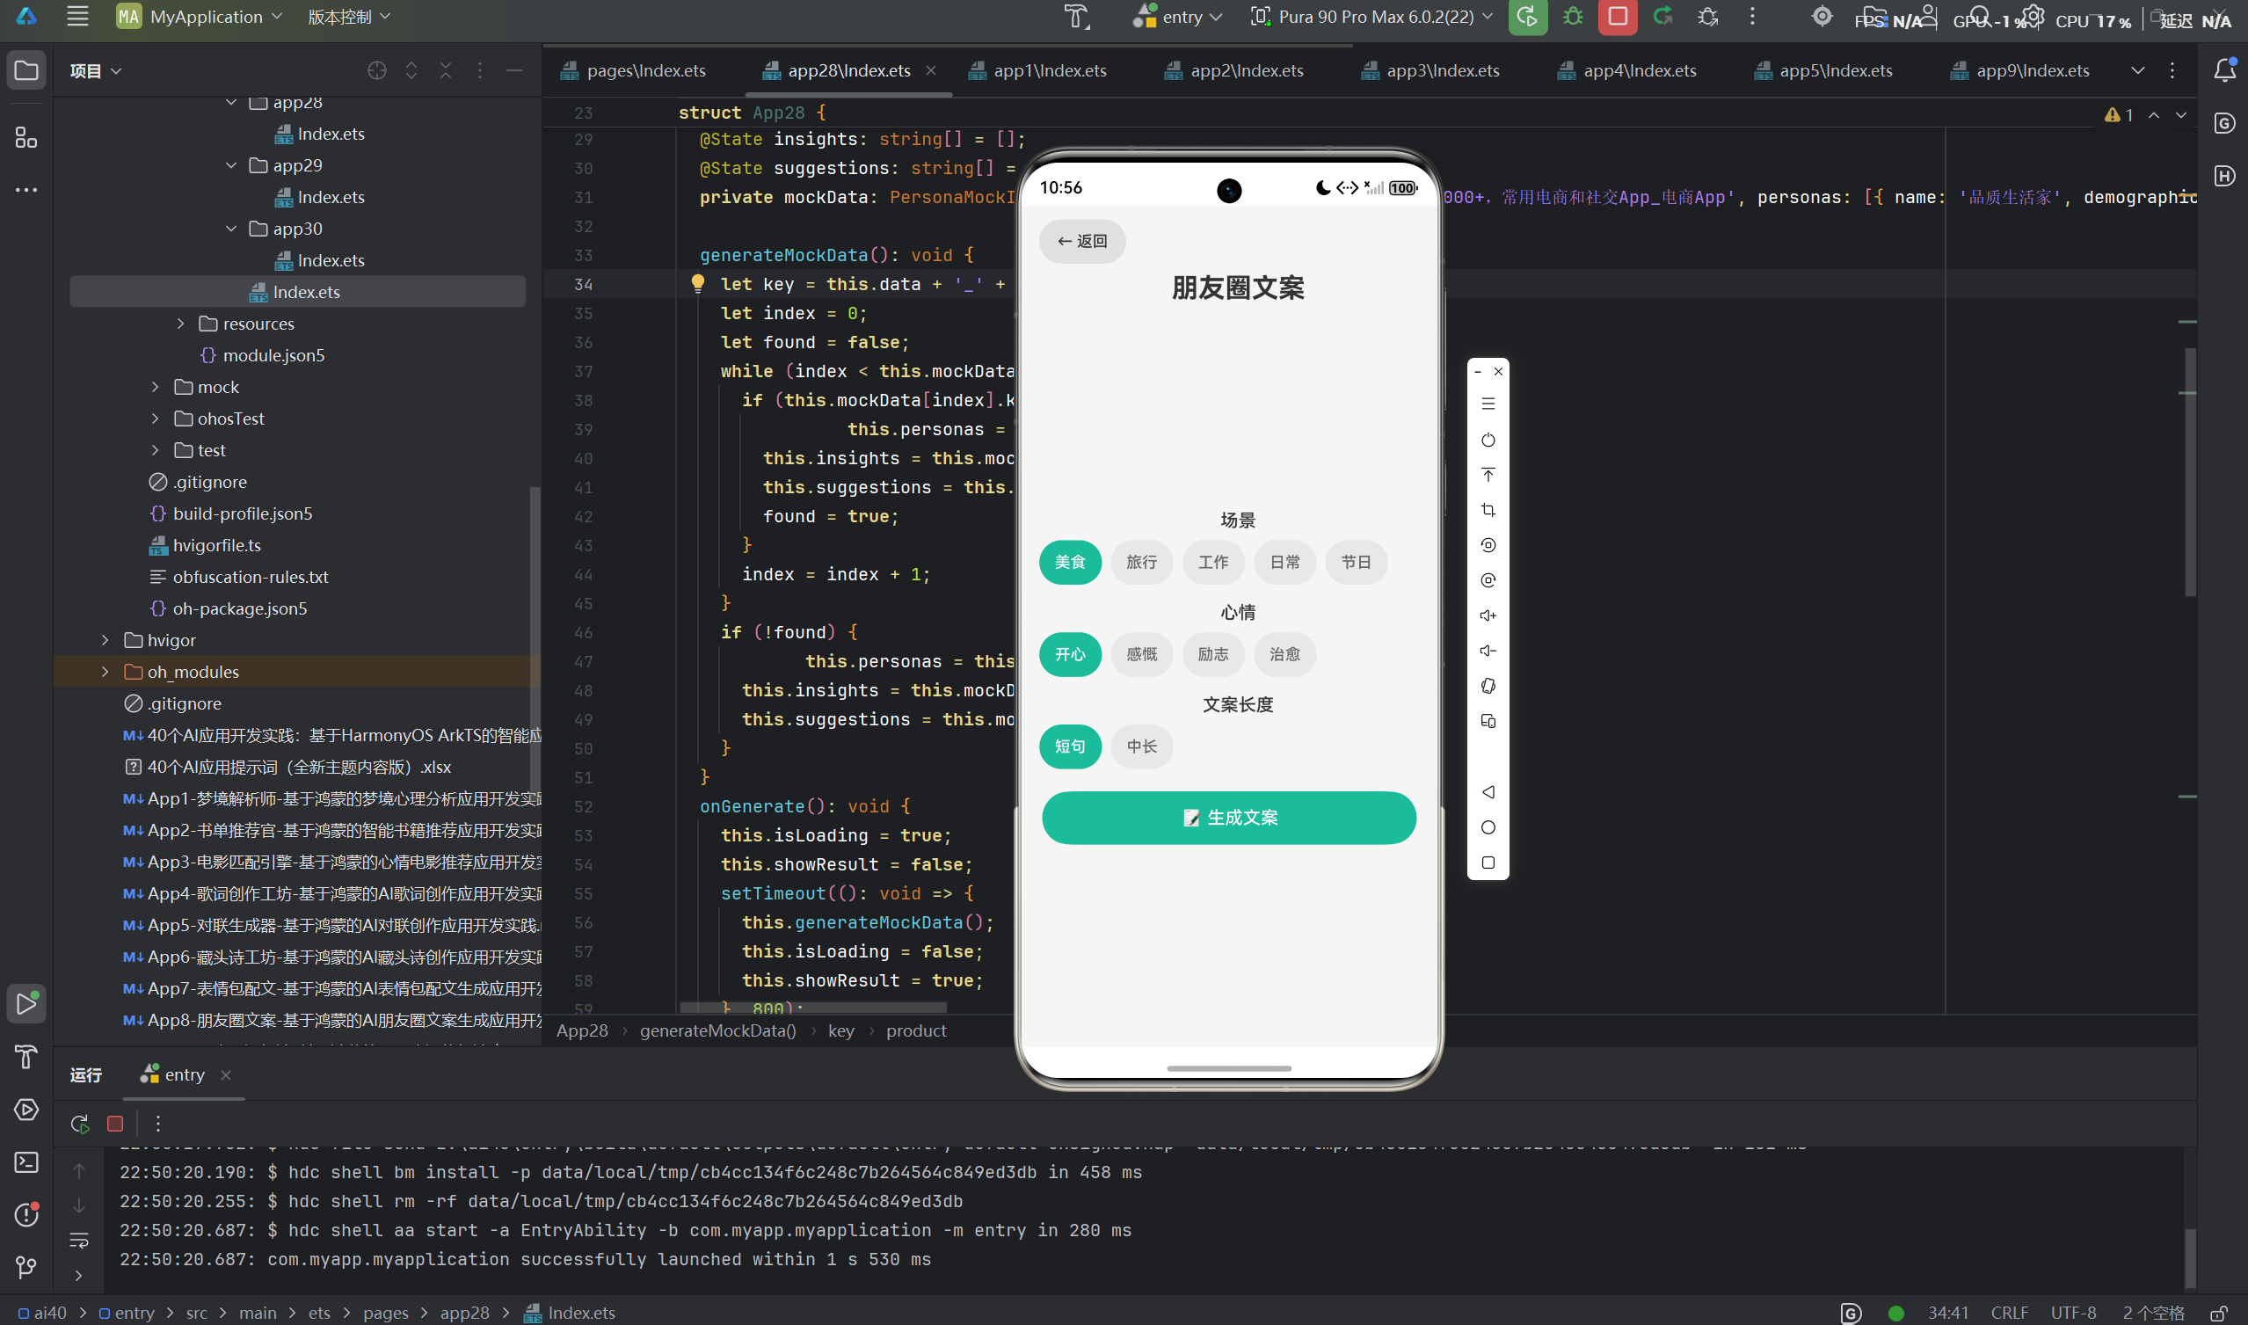Open 版本控制 dropdown
The image size is (2248, 1325).
coord(348,16)
